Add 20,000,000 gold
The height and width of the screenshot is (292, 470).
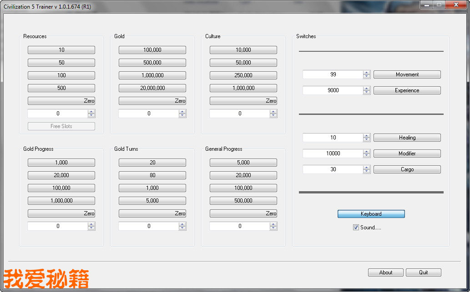pyautogui.click(x=152, y=88)
